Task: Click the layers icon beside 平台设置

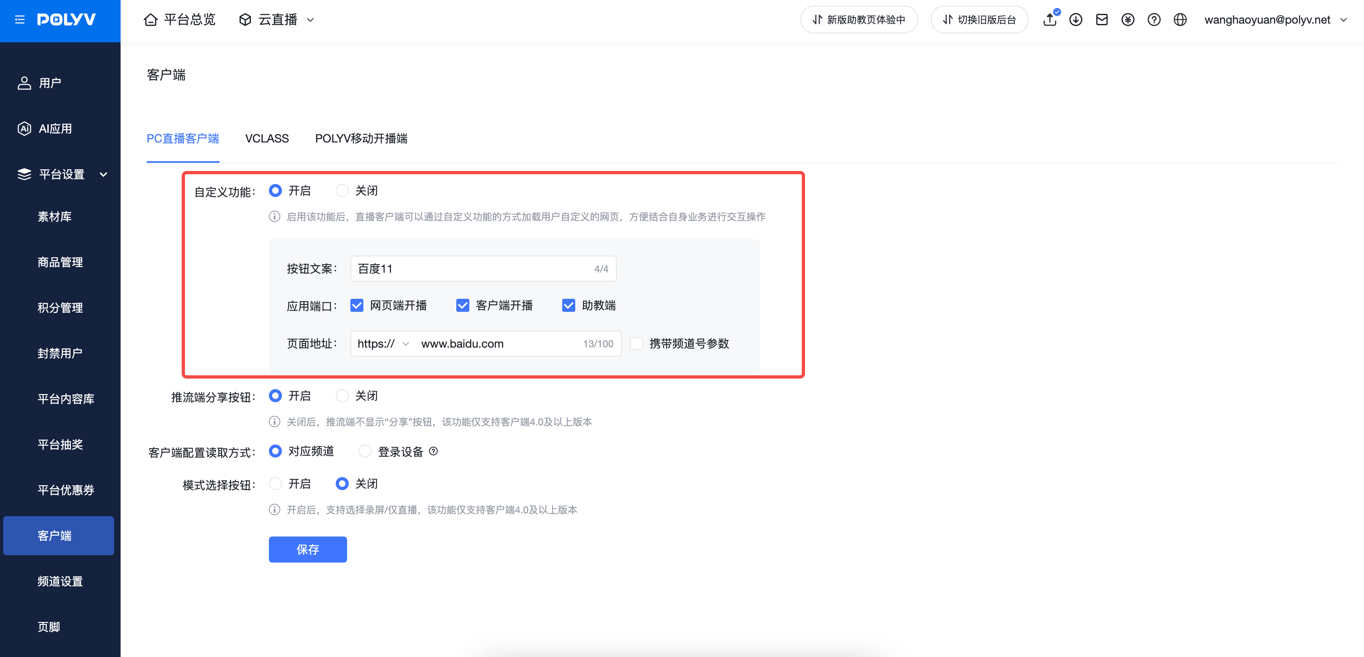Action: coord(24,174)
